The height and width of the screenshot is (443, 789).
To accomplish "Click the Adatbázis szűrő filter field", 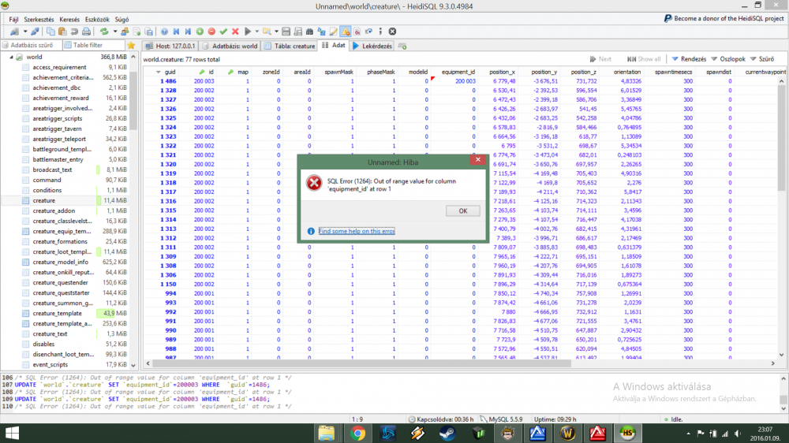I will tap(32, 46).
